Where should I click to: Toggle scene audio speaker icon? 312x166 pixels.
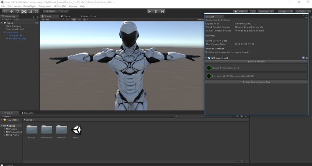tap(79, 19)
